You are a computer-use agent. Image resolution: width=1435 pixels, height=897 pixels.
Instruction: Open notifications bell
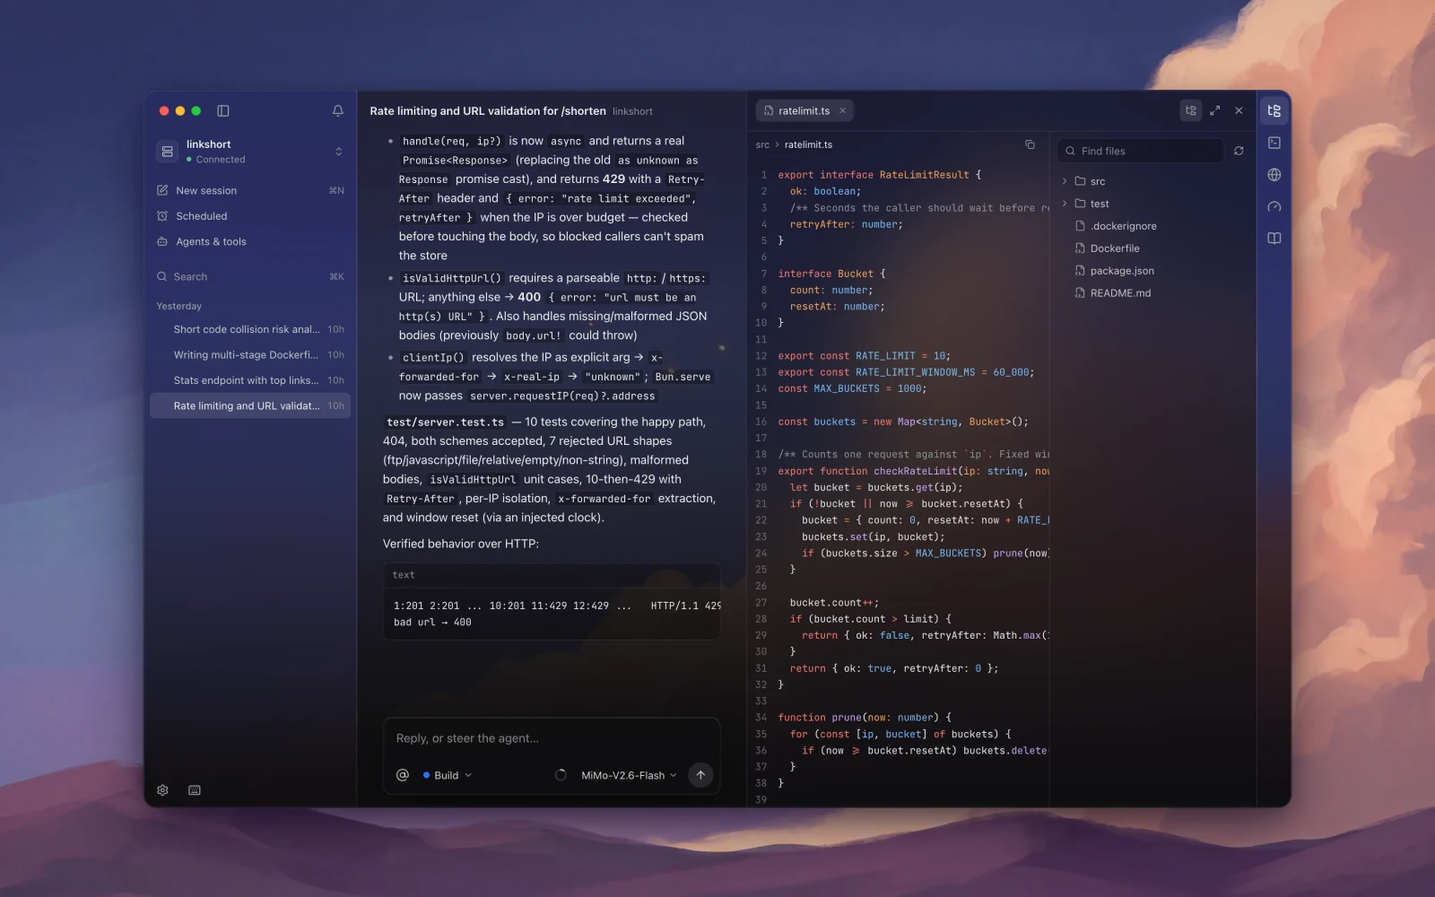338,111
